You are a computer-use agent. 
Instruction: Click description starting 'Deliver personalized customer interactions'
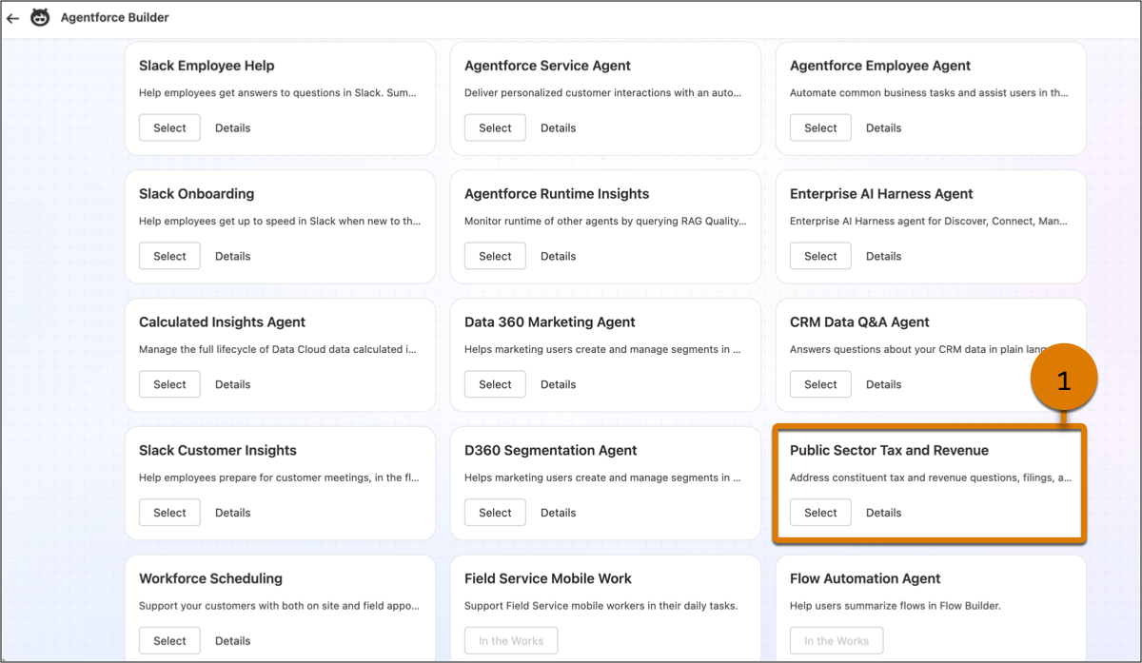pos(603,93)
